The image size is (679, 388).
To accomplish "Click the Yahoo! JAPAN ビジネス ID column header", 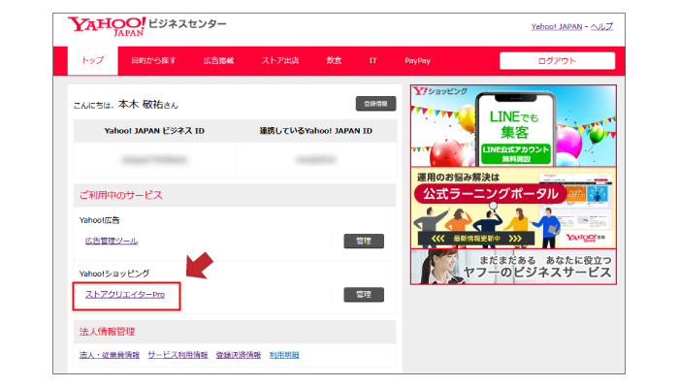I will click(x=154, y=131).
